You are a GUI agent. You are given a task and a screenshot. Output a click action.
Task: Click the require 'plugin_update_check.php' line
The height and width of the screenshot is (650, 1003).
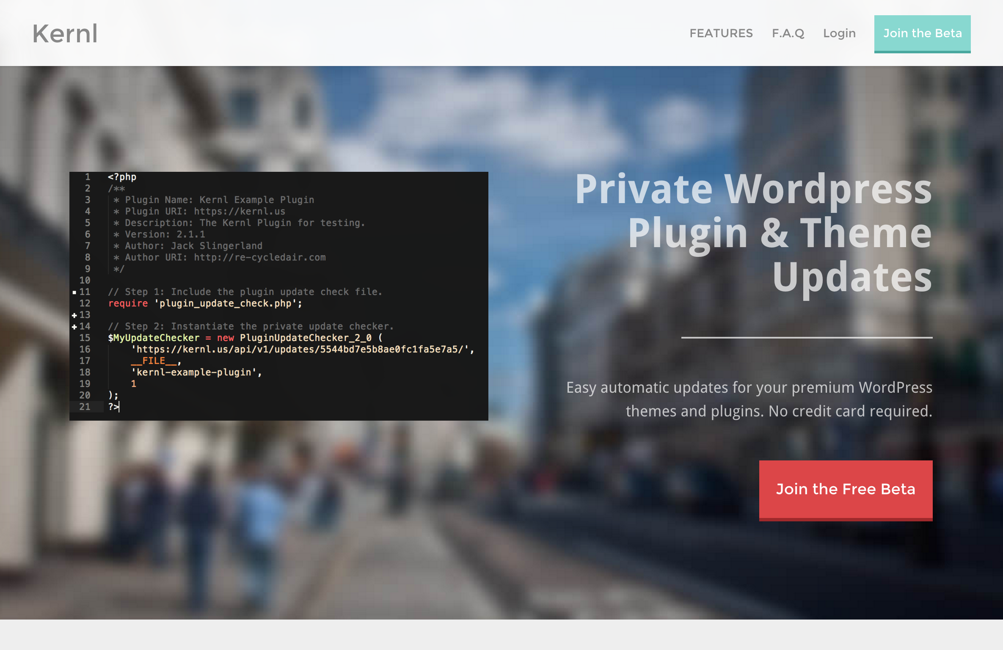click(205, 303)
